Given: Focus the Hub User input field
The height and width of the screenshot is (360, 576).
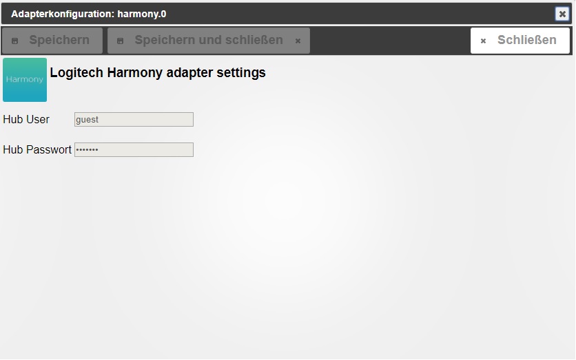Looking at the screenshot, I should click(x=134, y=120).
